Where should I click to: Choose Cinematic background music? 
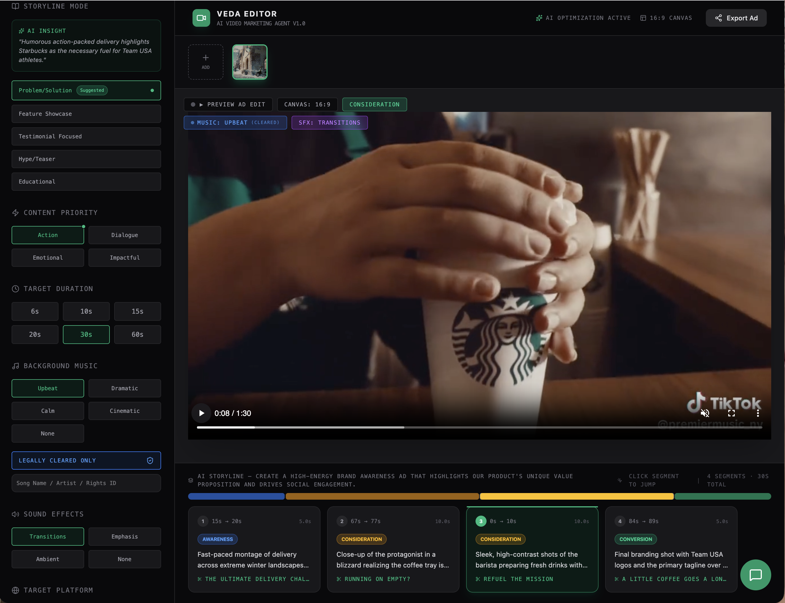(125, 411)
